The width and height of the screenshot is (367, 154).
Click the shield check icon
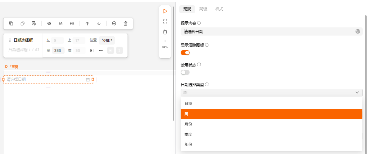[114, 23]
